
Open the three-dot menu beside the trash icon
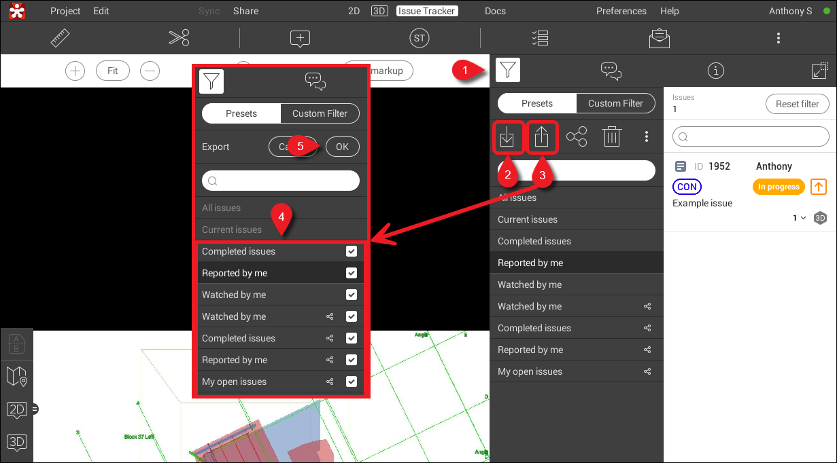pos(646,136)
